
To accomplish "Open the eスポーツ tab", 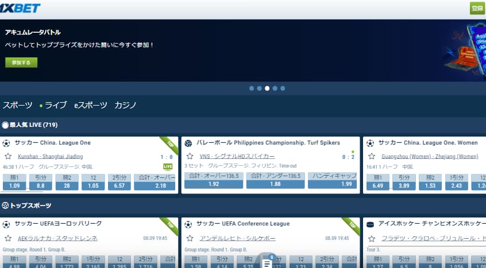I will click(91, 105).
